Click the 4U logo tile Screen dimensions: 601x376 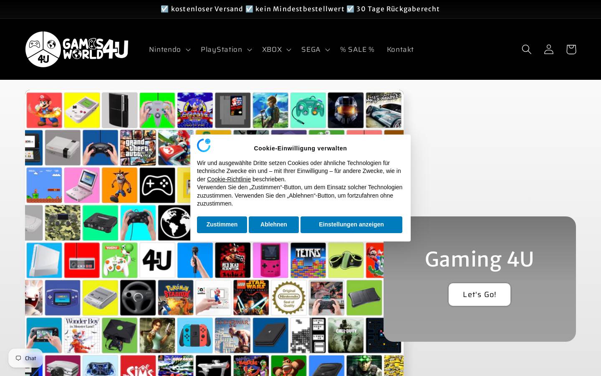(157, 260)
